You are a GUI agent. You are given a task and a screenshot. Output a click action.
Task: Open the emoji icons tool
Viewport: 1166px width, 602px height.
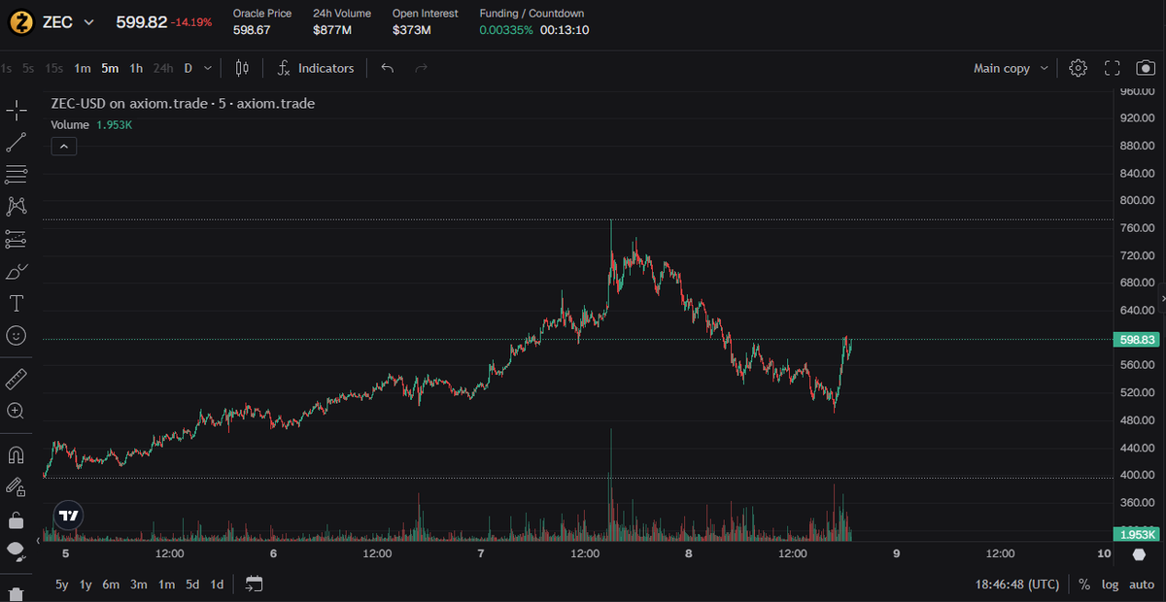click(17, 335)
